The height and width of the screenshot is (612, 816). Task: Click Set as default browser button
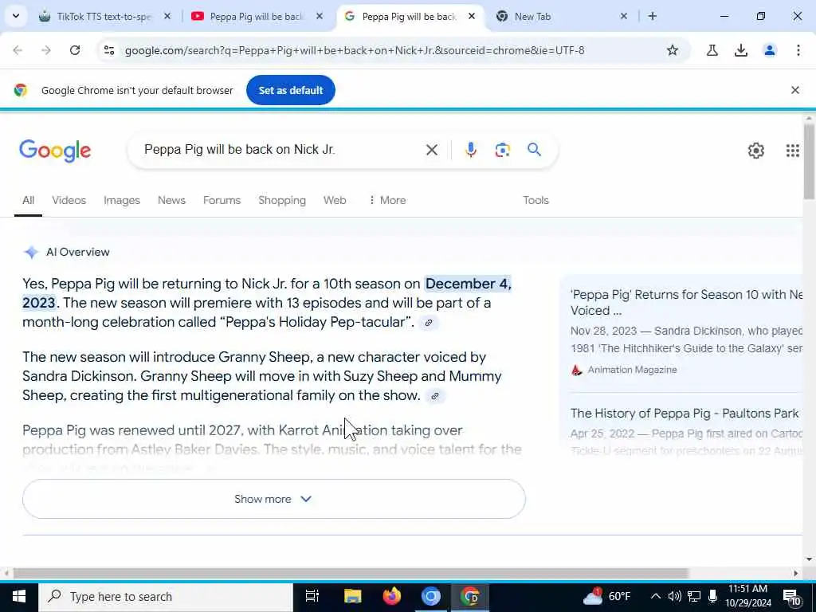point(291,90)
